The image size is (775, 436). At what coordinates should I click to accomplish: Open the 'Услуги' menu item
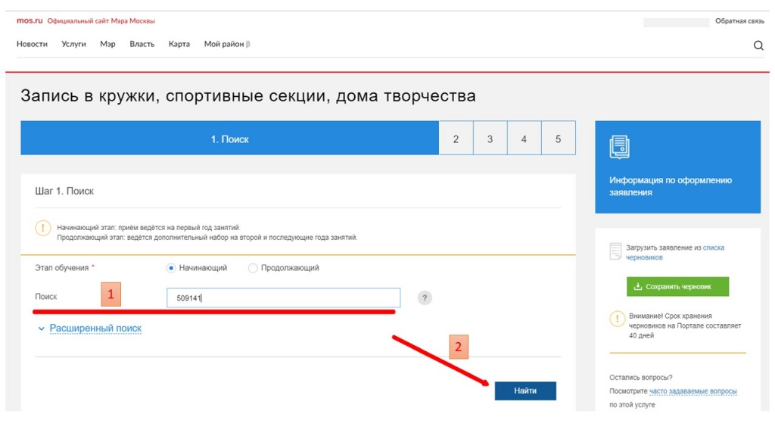[73, 44]
